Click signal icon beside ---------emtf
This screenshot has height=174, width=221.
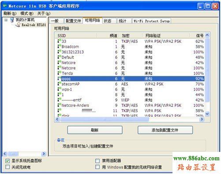(x=59, y=100)
